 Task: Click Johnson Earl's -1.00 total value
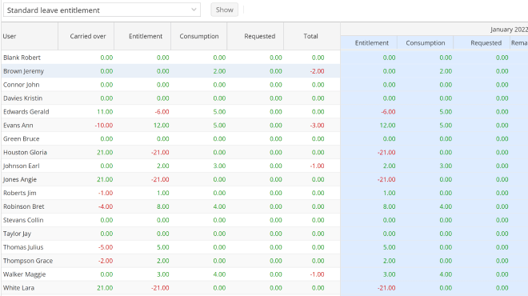pos(317,166)
